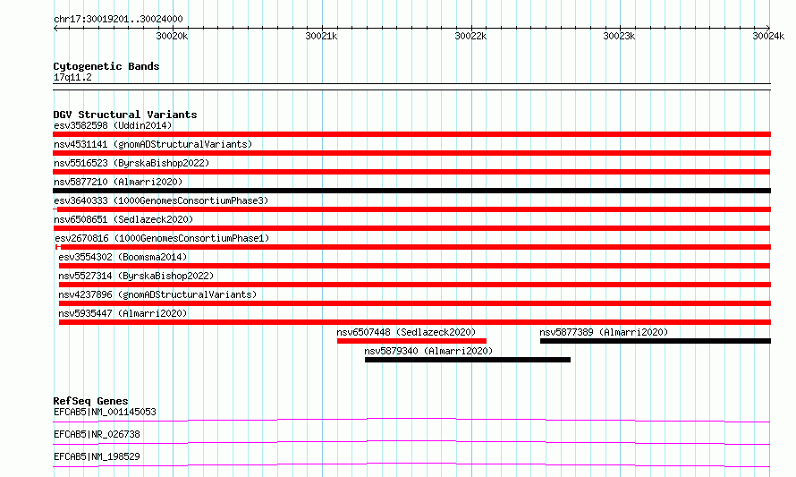Select the 30021k ruler tick label
Viewport: 796px width, 477px height.
pos(321,36)
